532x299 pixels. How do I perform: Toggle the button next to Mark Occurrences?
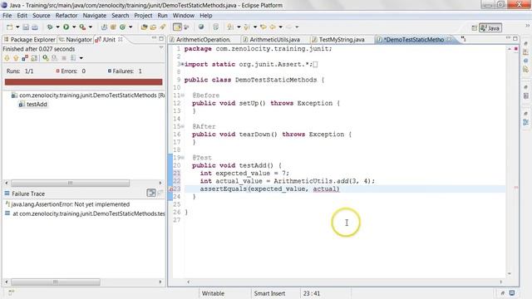click(x=186, y=27)
